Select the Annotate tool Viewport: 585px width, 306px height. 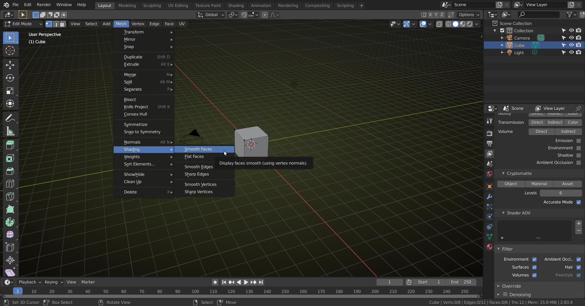pyautogui.click(x=10, y=118)
